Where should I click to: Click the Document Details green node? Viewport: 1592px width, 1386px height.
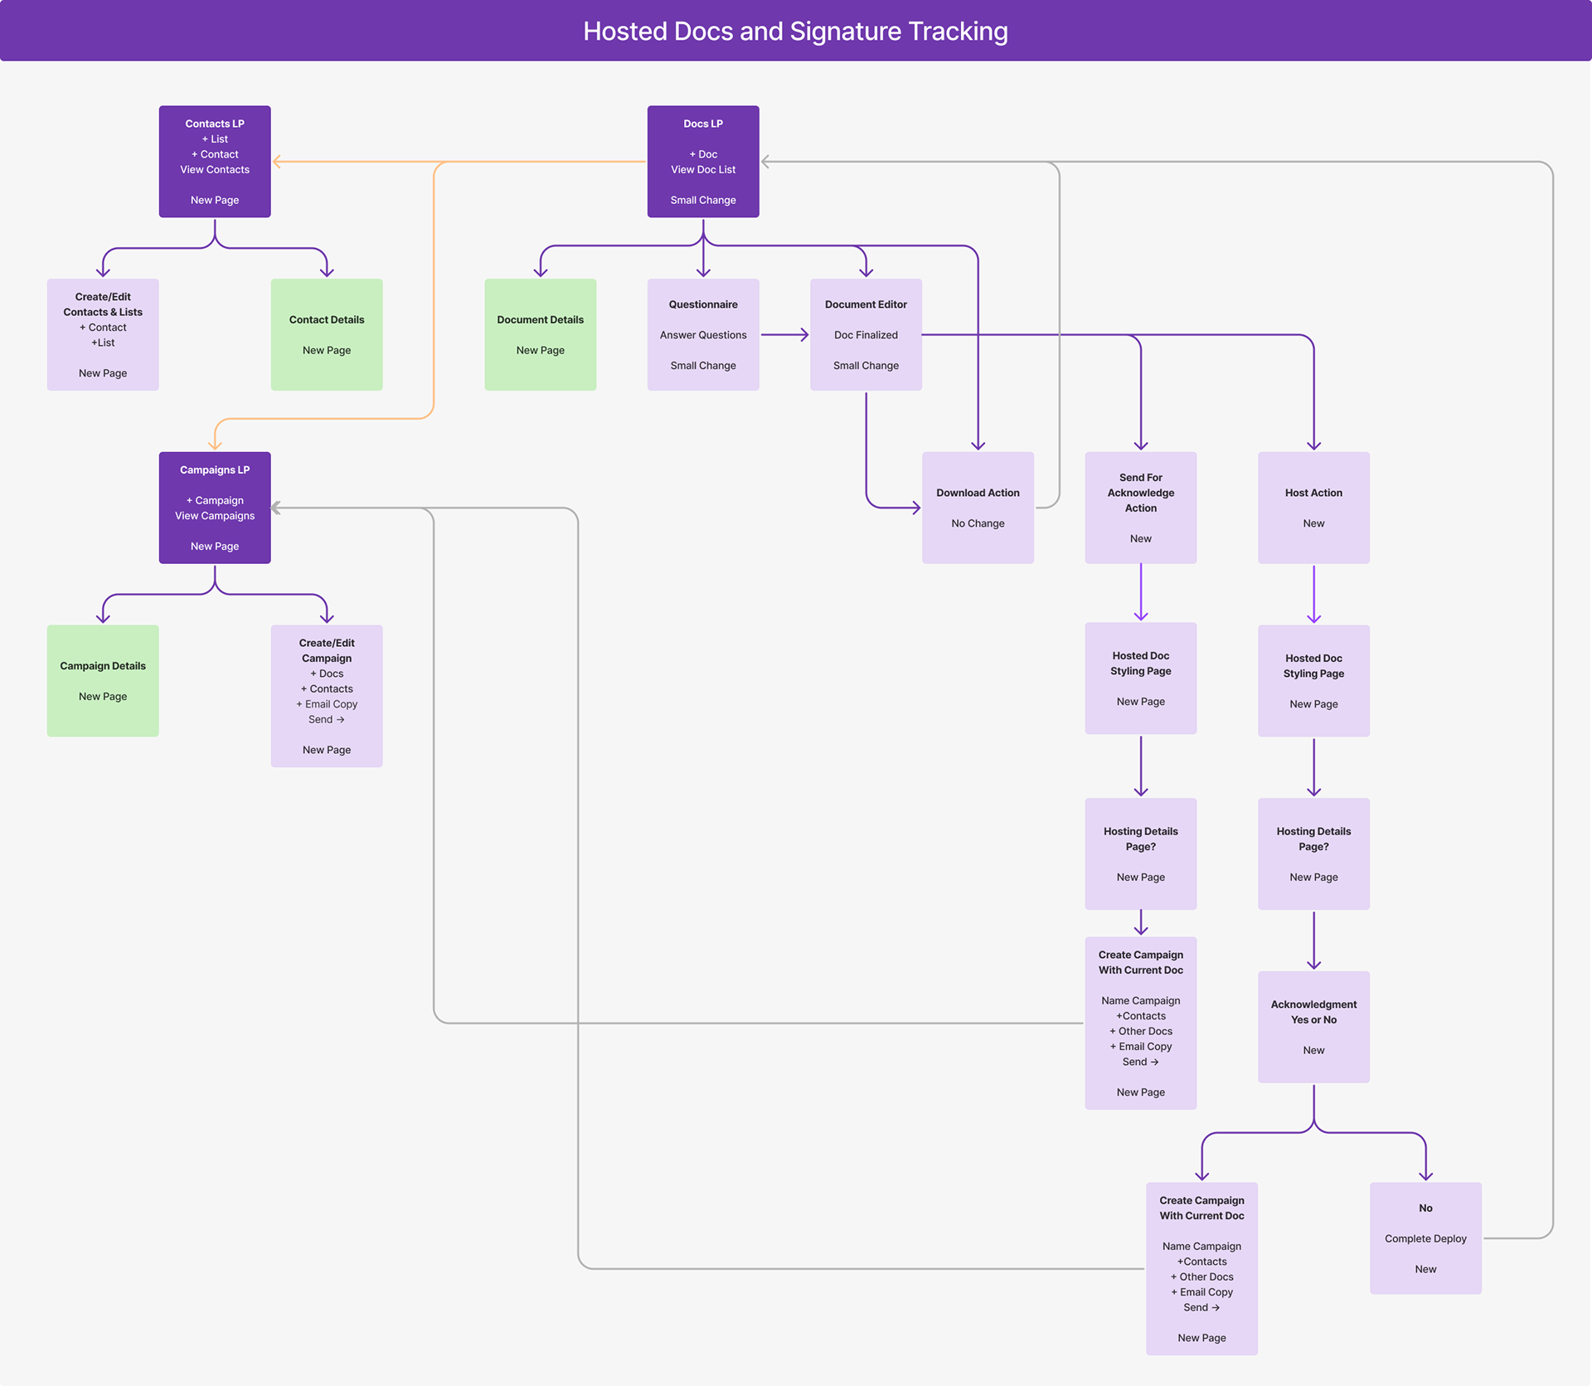tap(540, 334)
